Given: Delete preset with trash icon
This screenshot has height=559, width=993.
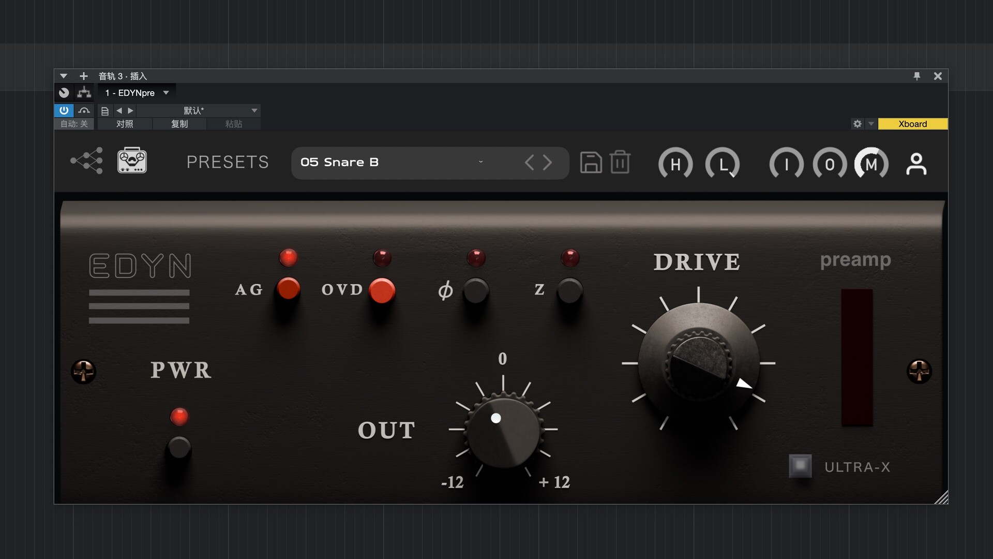Looking at the screenshot, I should click(x=620, y=163).
